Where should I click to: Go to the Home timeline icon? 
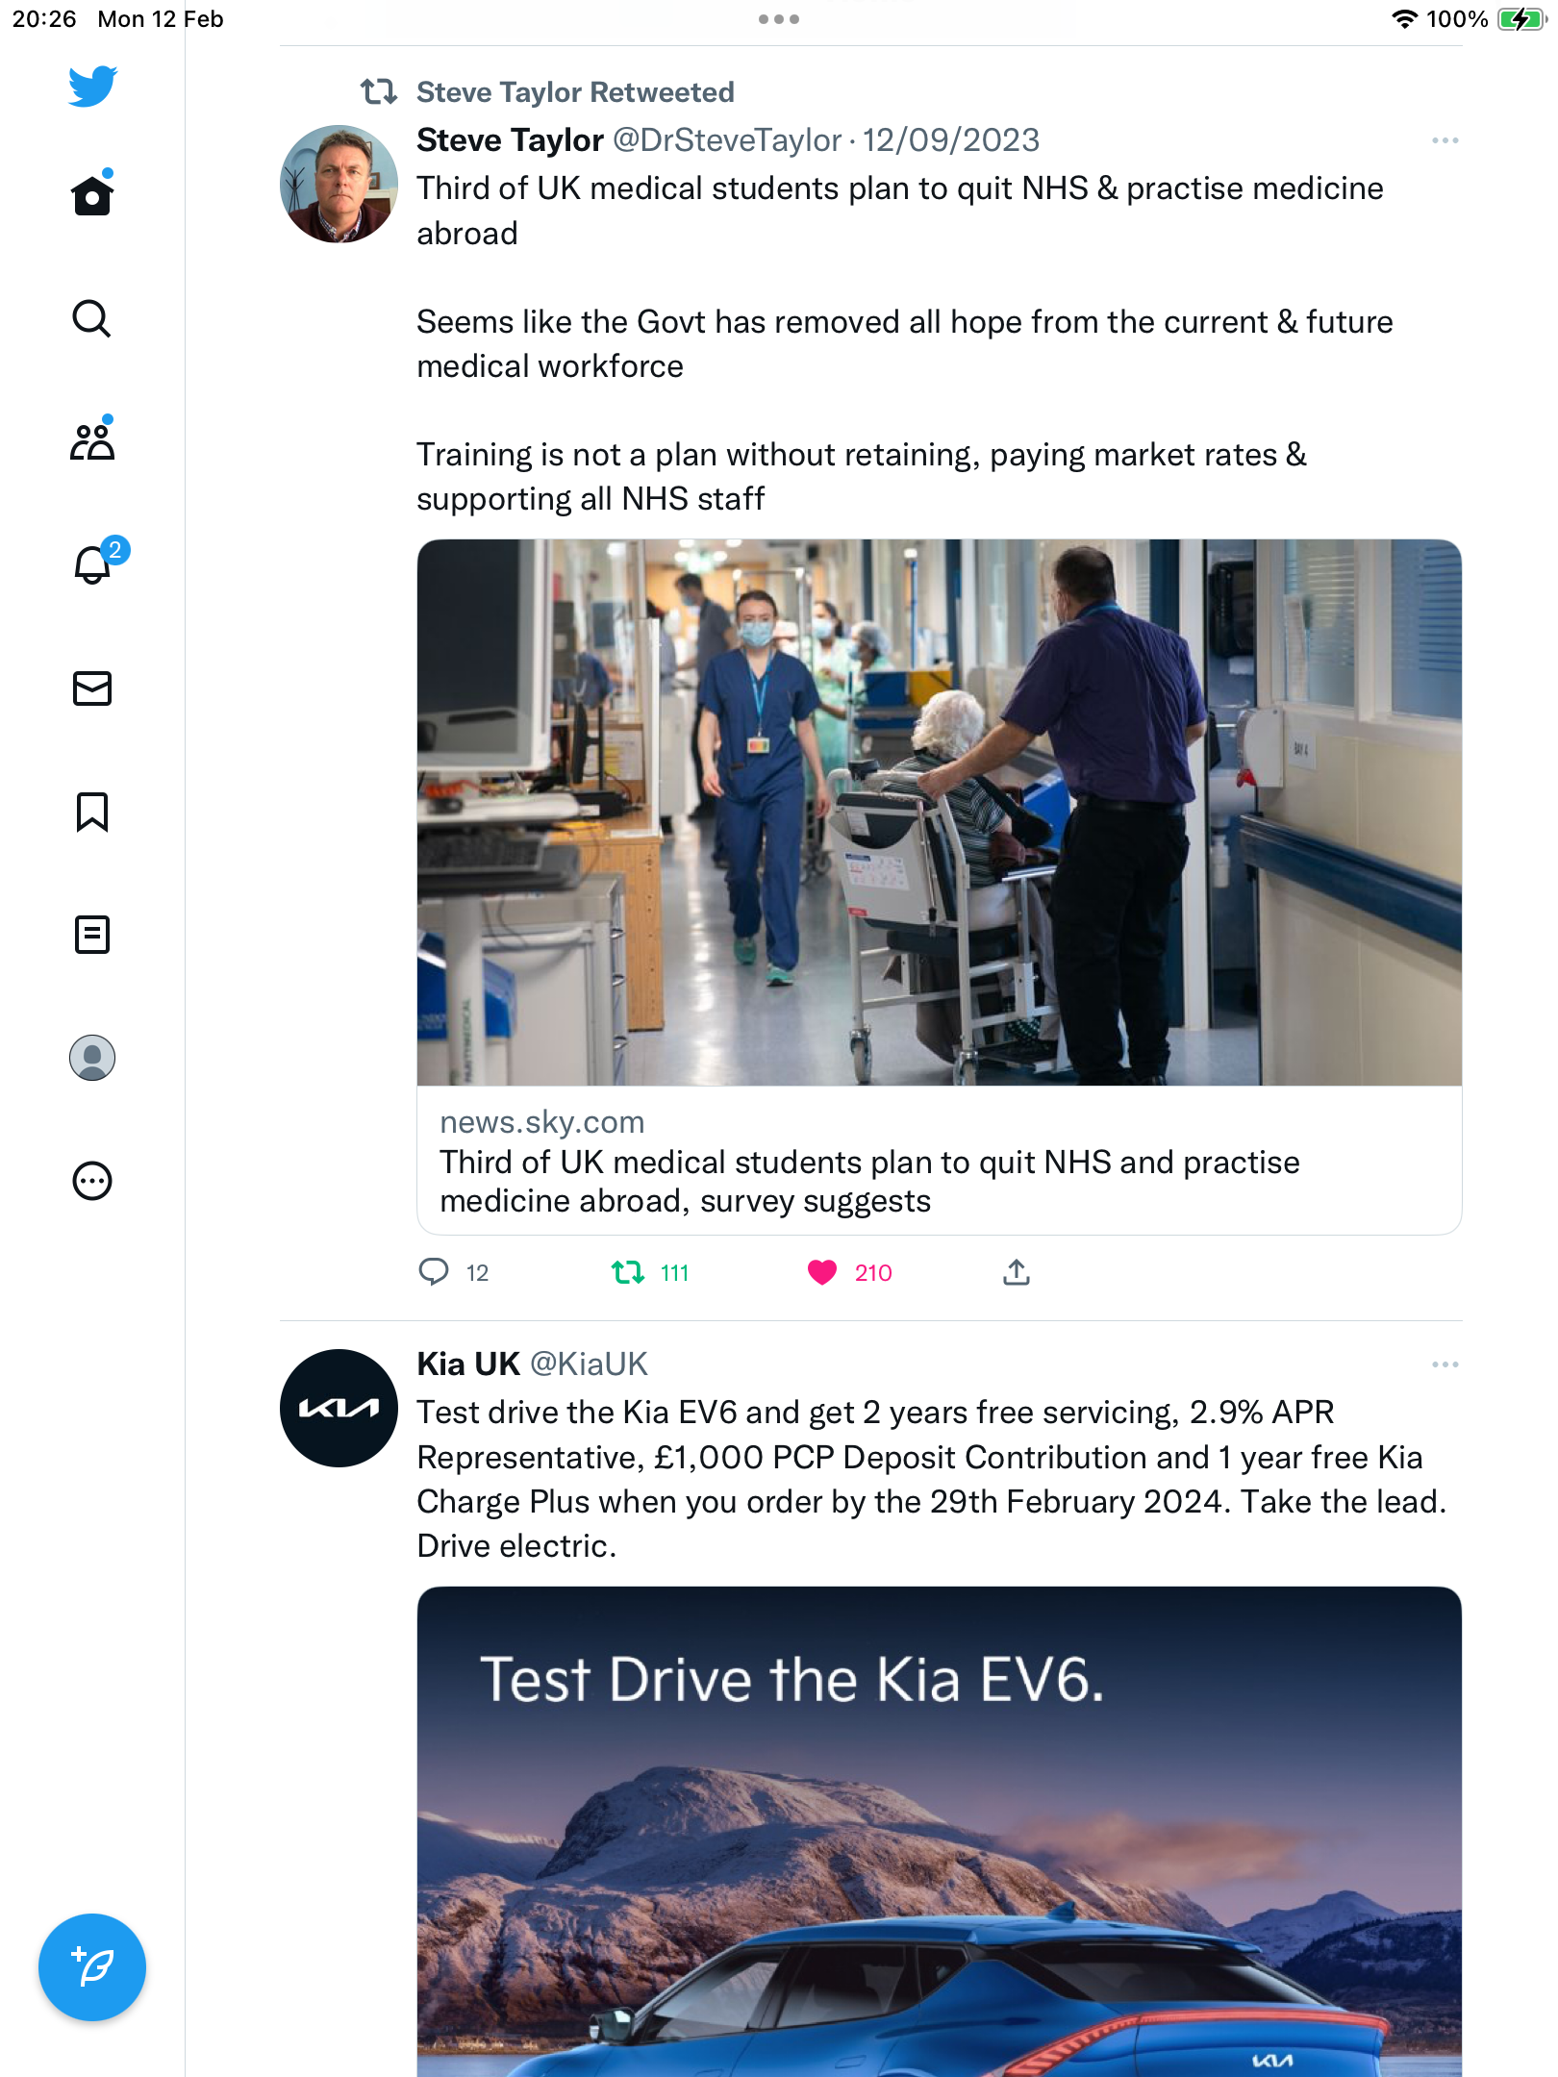tap(92, 195)
